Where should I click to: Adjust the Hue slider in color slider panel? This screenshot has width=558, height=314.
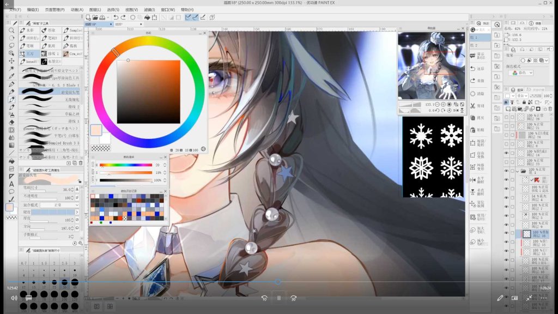(x=126, y=165)
